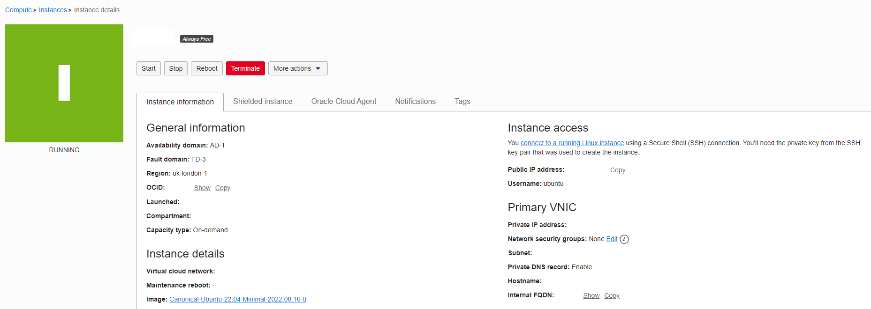Viewport: 871px width, 309px height.
Task: Click the 'Compartment:' label
Action: pyautogui.click(x=169, y=216)
